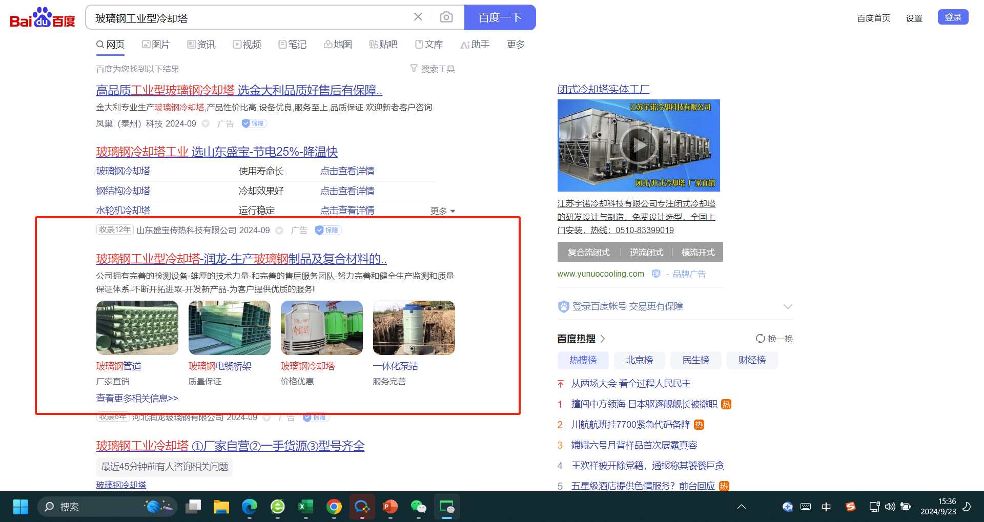The height and width of the screenshot is (522, 984).
Task: Switch to the 视频 search tab
Action: (x=247, y=45)
